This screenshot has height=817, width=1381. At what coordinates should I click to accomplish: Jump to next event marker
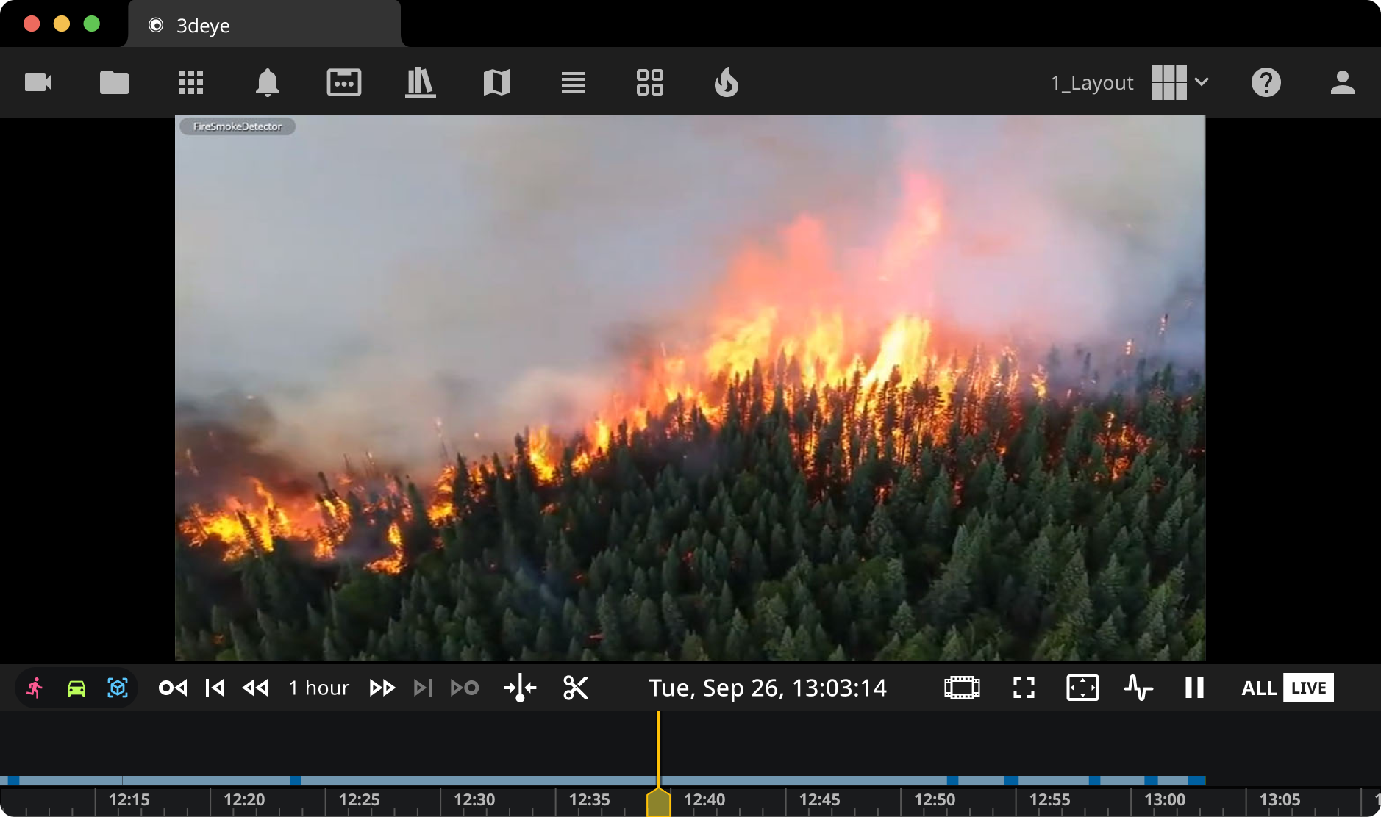pyautogui.click(x=465, y=688)
